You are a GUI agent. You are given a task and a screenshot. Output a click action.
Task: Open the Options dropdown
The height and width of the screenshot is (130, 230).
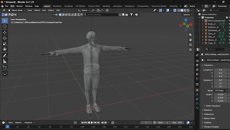pos(188,15)
